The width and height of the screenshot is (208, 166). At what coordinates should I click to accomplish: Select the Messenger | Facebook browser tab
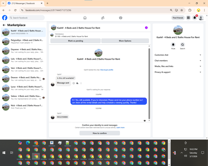[25, 3]
